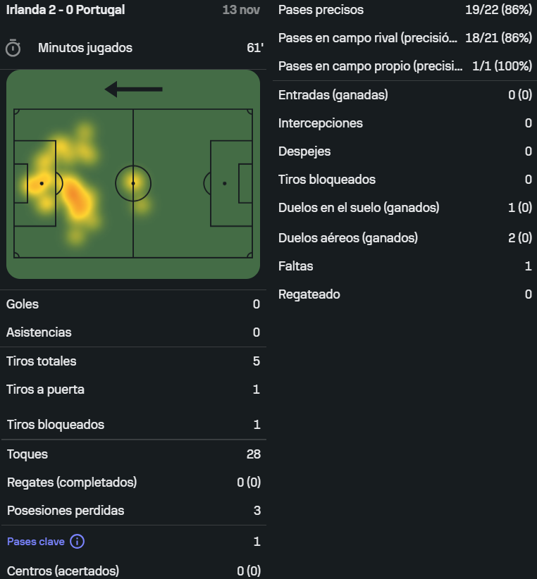Click the Intercepciones stat label
This screenshot has width=537, height=579.
coord(321,123)
